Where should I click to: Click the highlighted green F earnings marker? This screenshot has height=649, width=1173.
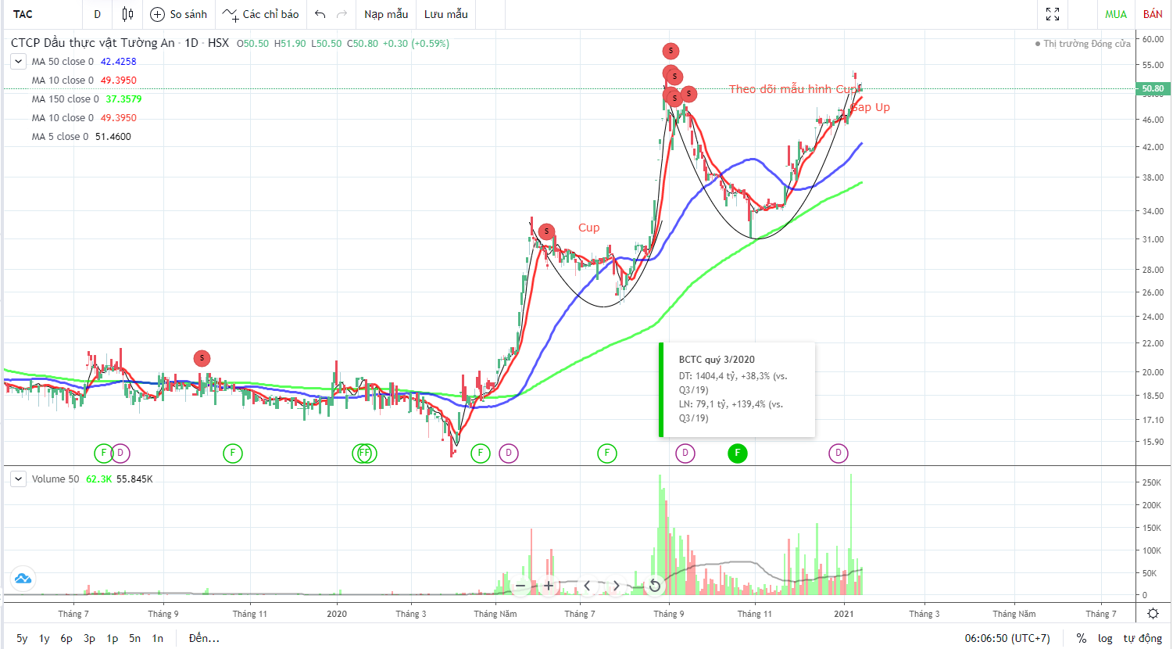click(x=737, y=453)
